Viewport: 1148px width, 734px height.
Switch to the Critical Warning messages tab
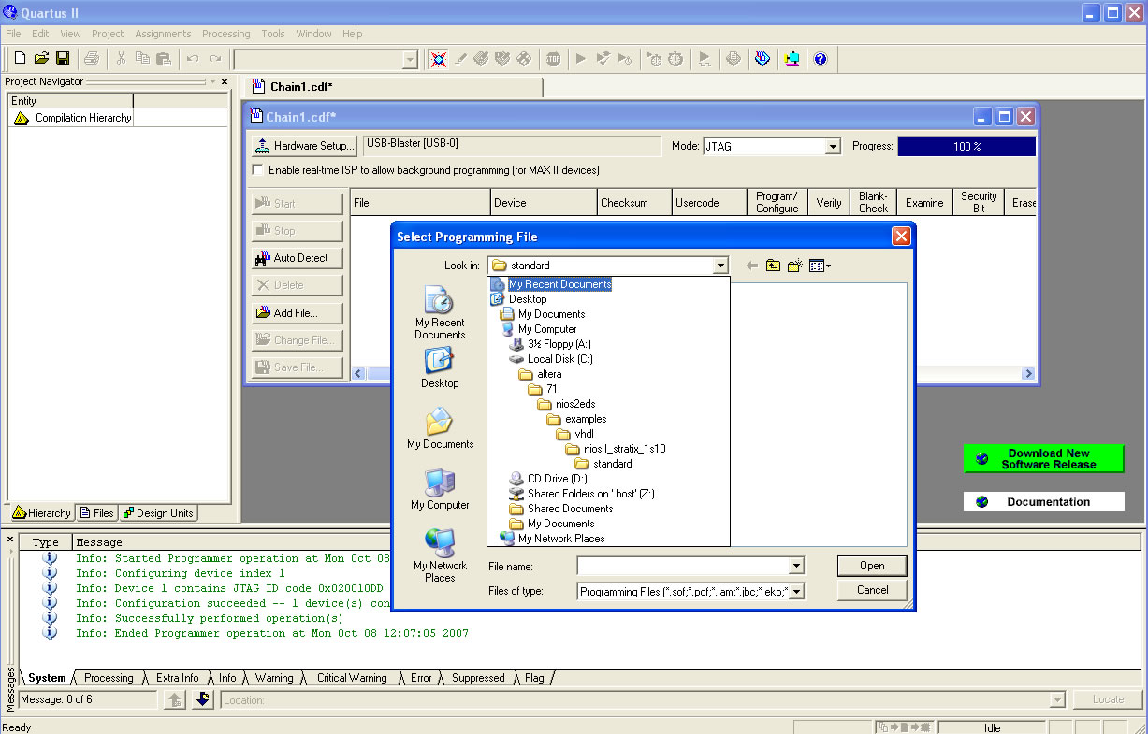click(x=351, y=678)
